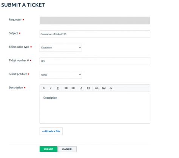
Task: Insert a hyperlink into the description
Action: (x=97, y=88)
